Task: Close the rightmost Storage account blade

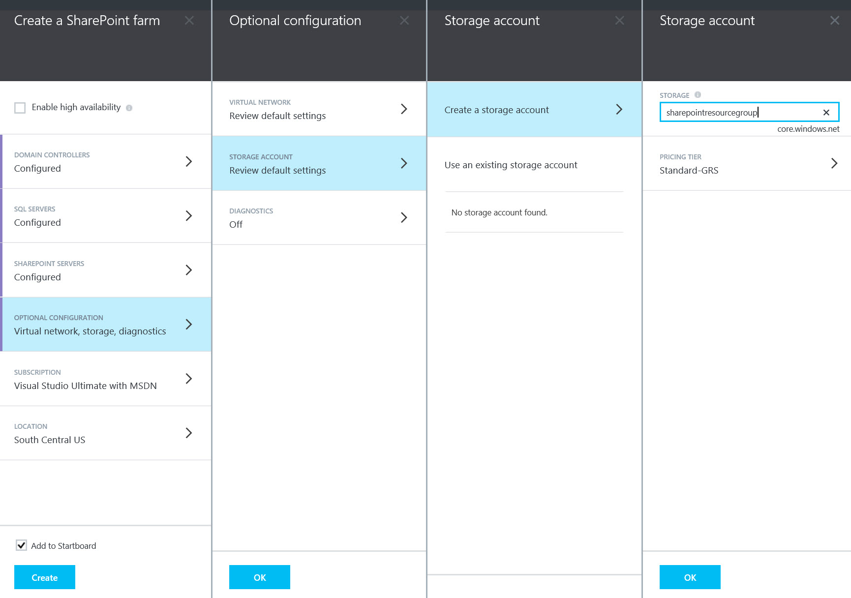Action: (835, 21)
